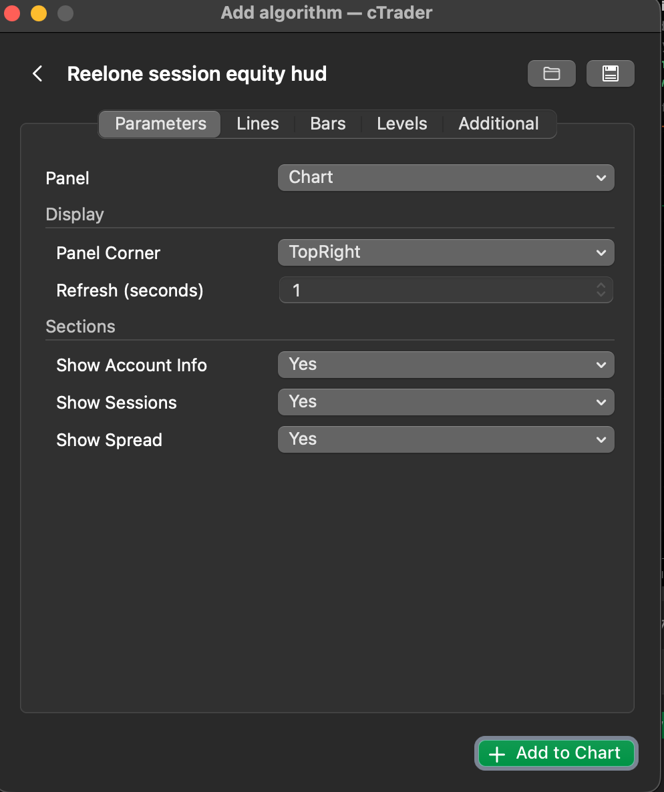The image size is (664, 792).
Task: Click the Show Account Info label
Action: 132,365
